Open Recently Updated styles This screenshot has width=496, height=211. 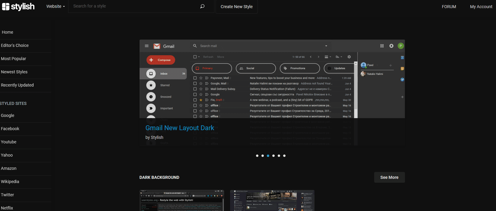[17, 85]
